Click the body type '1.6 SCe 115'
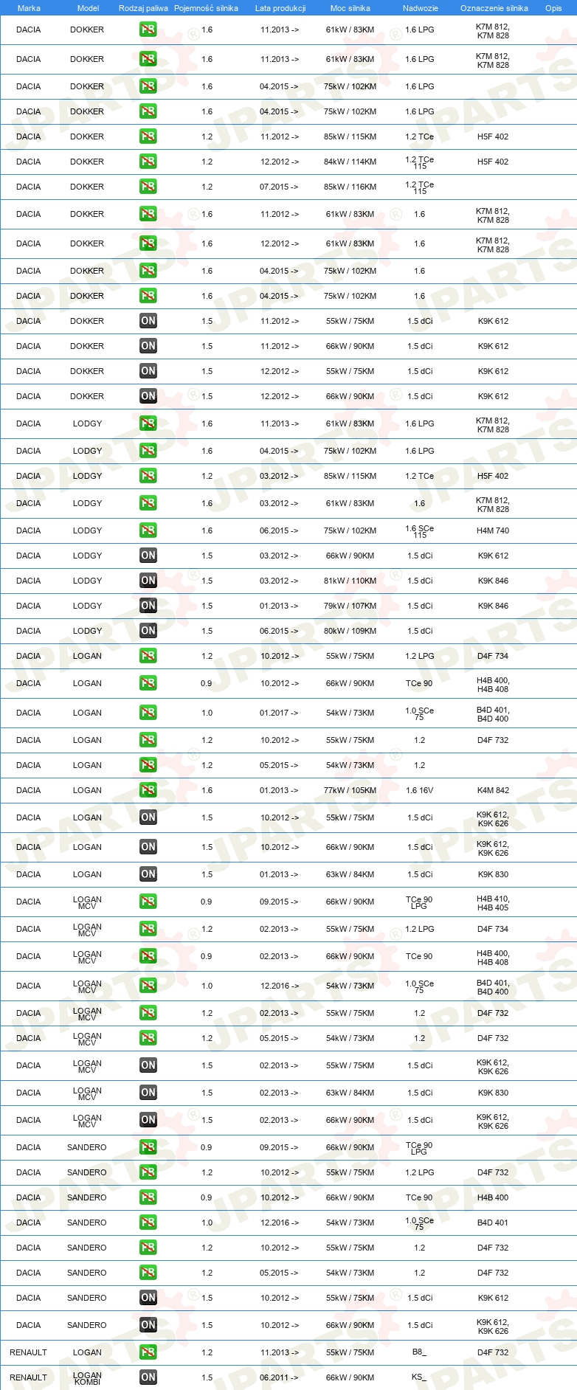The height and width of the screenshot is (1390, 577). click(420, 531)
